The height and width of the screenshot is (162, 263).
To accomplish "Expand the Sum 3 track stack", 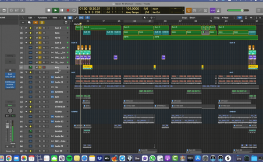I will point(26,28).
